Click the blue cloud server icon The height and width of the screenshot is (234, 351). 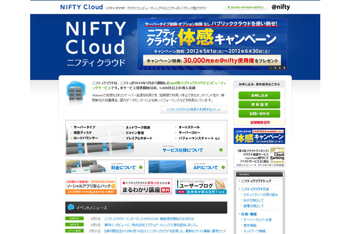(76, 92)
